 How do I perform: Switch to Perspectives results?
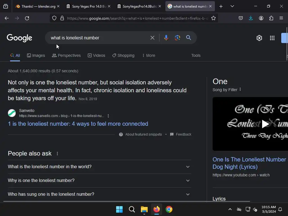(66, 55)
